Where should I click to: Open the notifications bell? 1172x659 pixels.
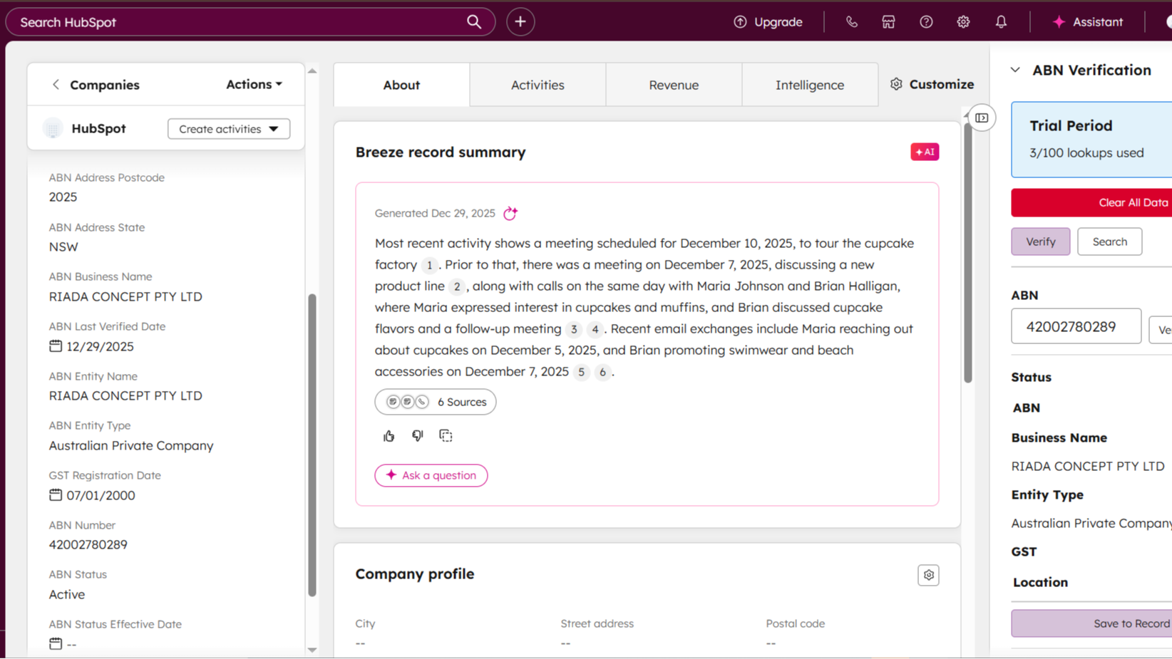[x=1001, y=22]
